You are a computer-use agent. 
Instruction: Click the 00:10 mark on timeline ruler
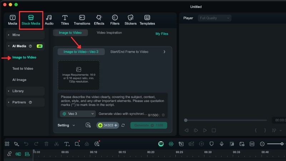point(93,152)
